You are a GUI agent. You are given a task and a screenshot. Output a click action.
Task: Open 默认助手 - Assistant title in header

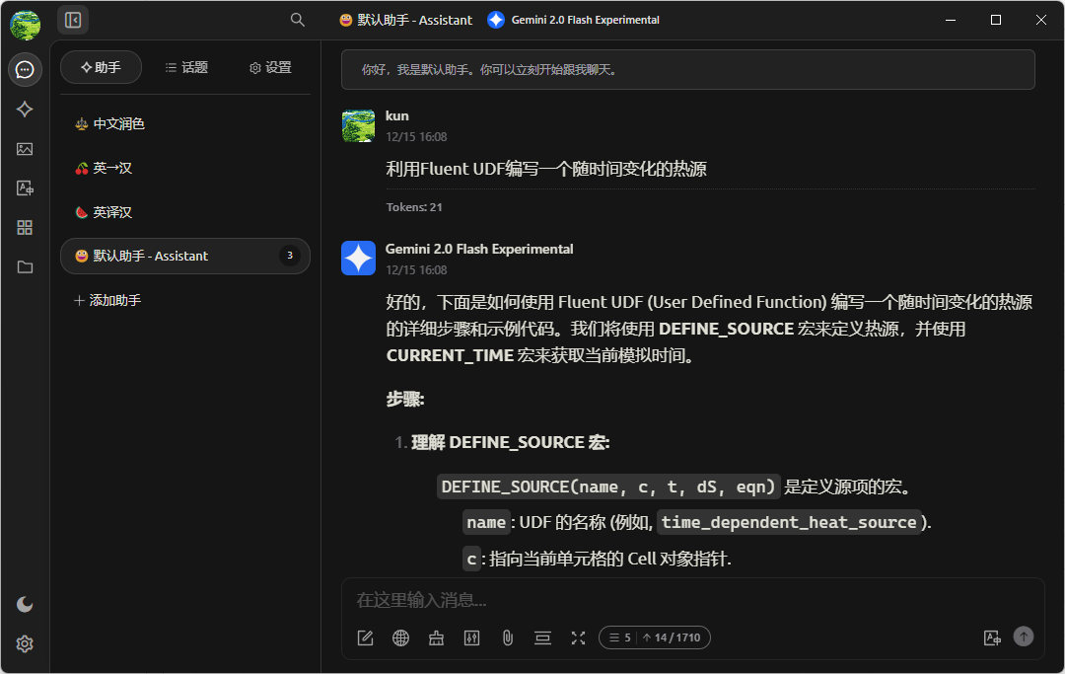[x=406, y=21]
